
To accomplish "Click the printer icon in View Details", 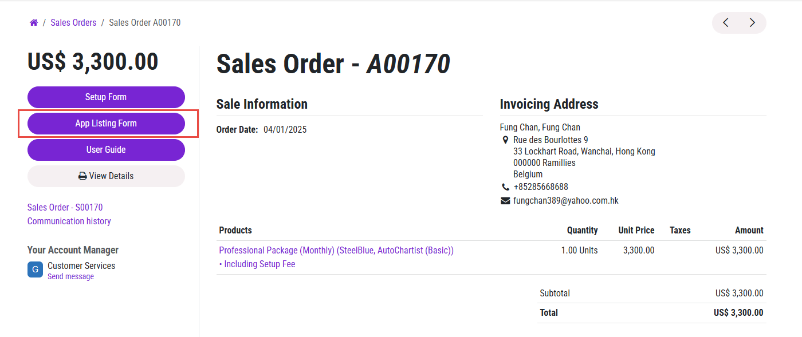I will [82, 176].
